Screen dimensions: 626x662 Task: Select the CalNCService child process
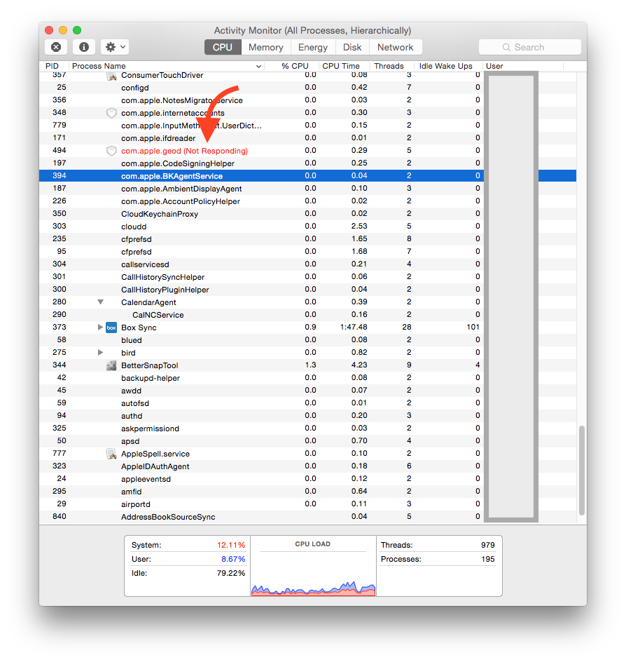(307, 315)
